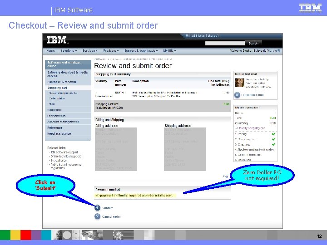Expand the Products dropdown menu
The width and height of the screenshot is (327, 245).
[111, 51]
